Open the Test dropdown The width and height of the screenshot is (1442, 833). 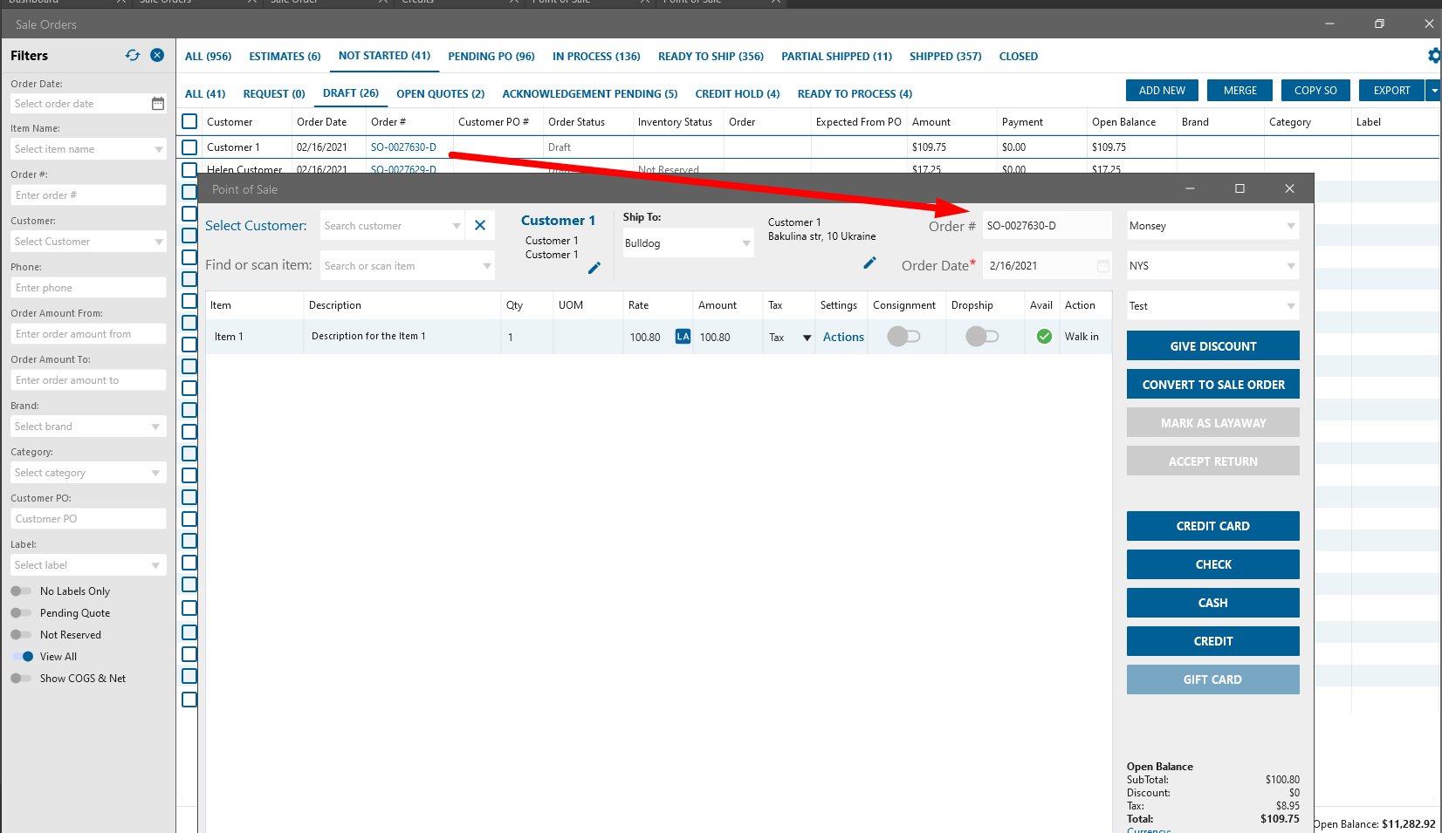(x=1291, y=306)
